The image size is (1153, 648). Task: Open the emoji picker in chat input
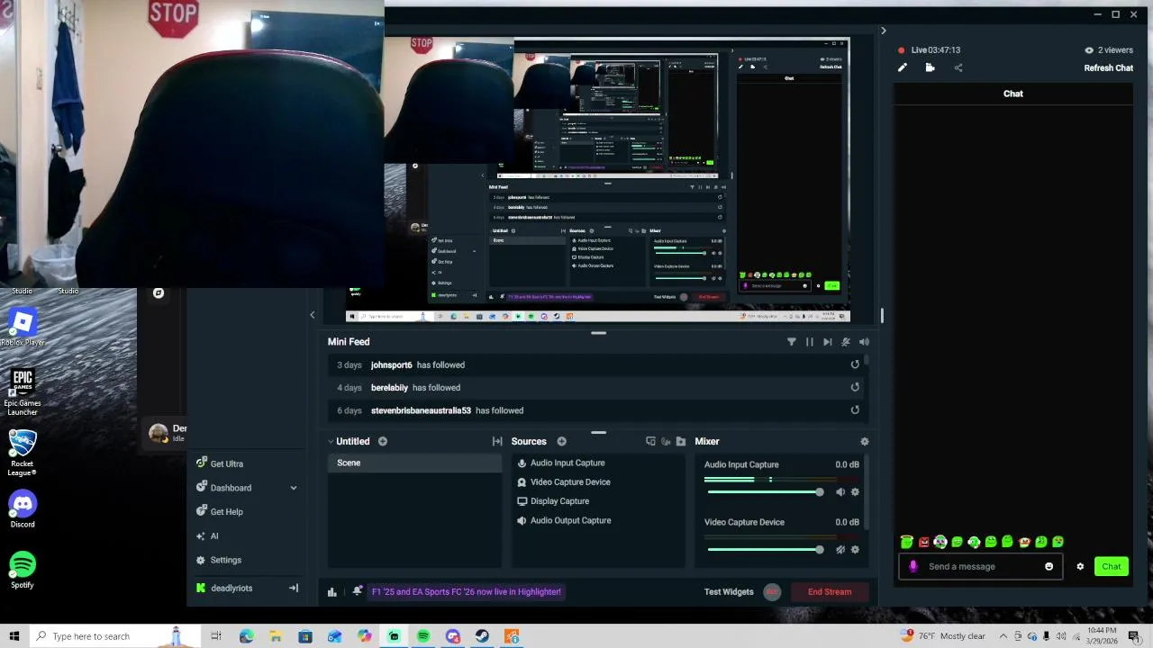coord(1049,567)
